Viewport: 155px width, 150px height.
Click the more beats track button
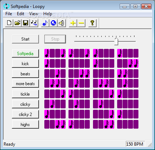25,84
